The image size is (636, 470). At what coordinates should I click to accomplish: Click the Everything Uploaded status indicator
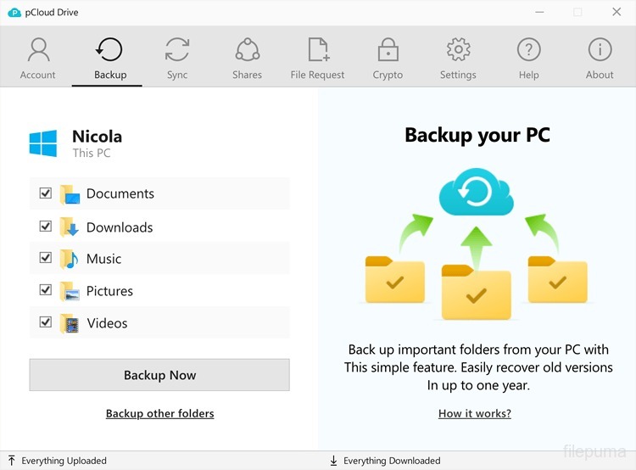(x=58, y=461)
